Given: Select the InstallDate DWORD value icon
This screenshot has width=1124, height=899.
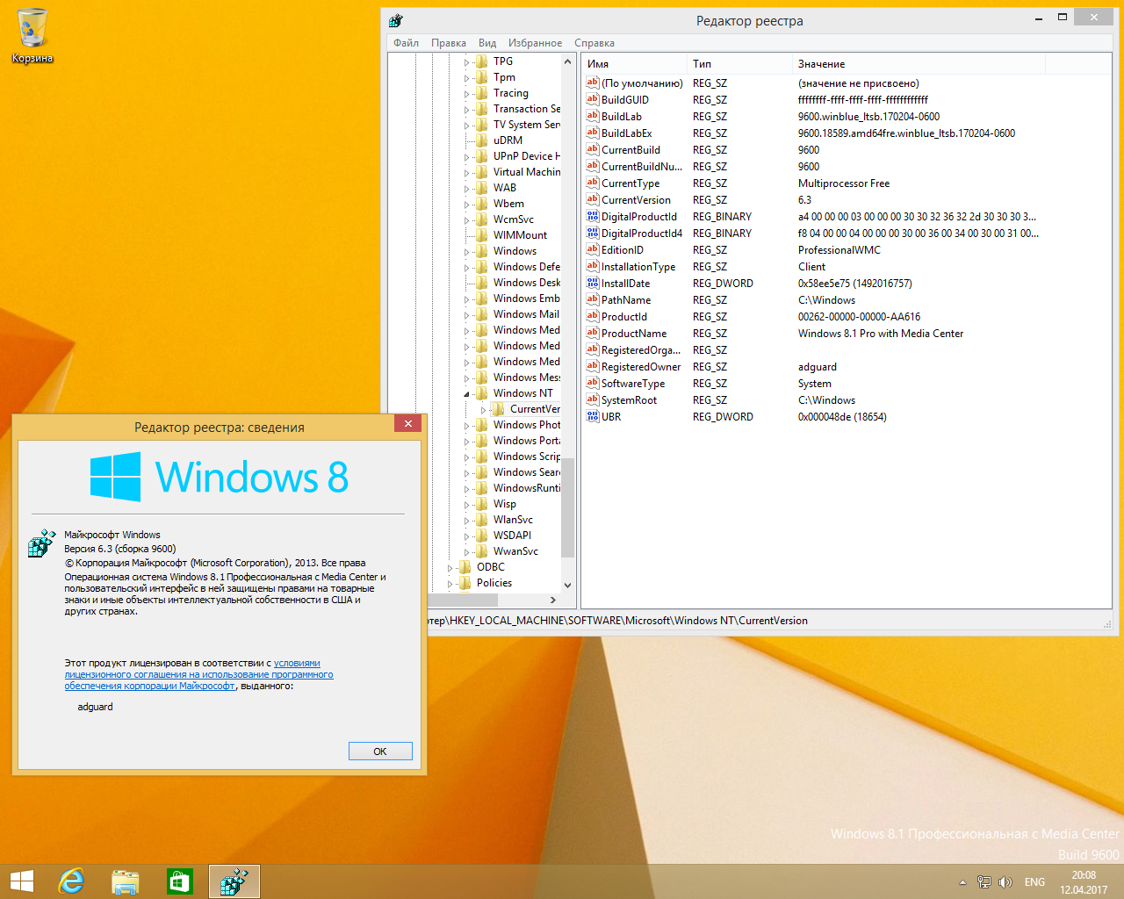Looking at the screenshot, I should [x=592, y=283].
